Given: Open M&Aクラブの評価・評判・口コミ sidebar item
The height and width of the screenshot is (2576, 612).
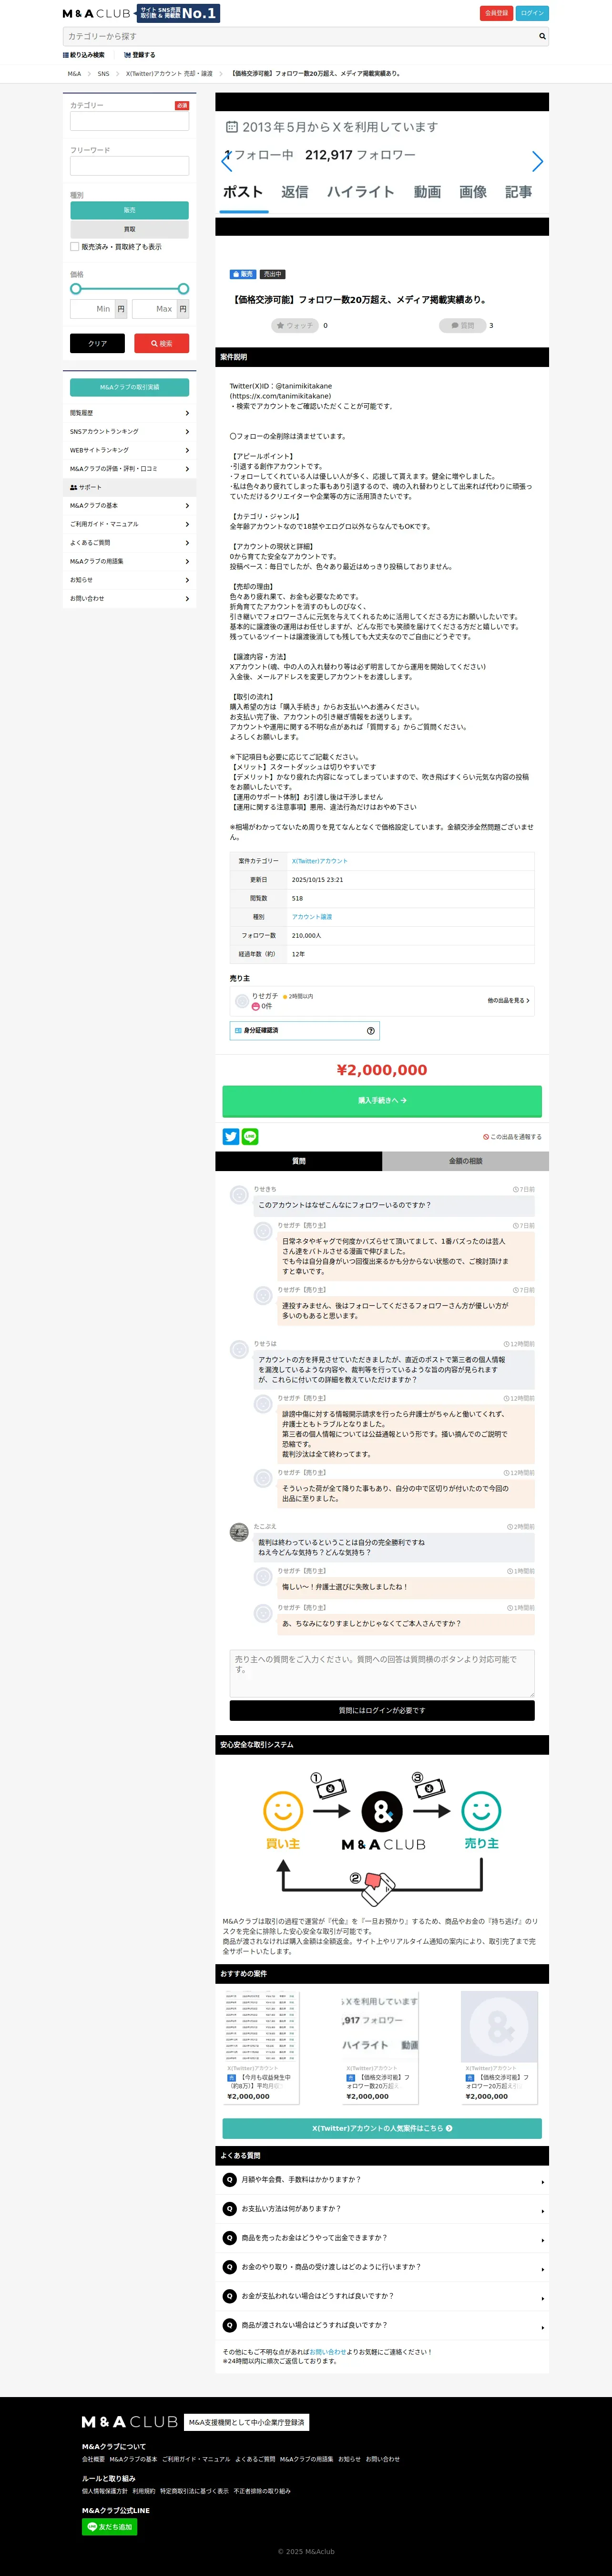Looking at the screenshot, I should coord(129,469).
